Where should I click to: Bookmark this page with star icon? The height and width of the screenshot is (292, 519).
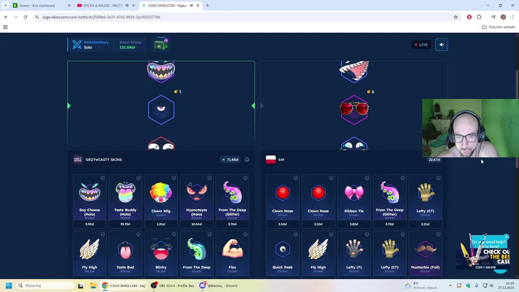click(456, 17)
